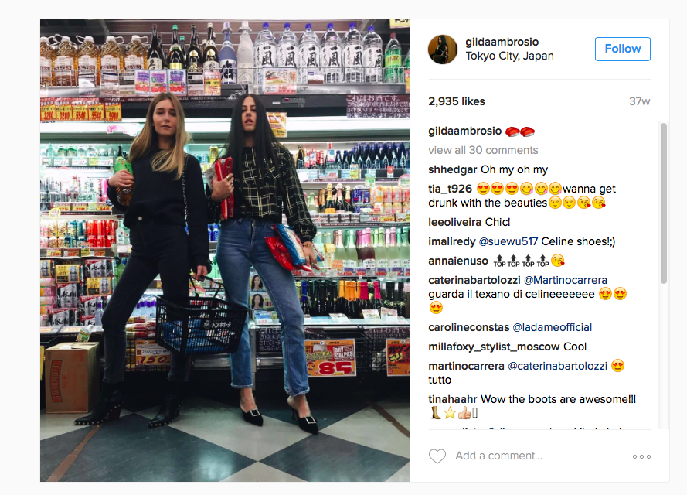Click the comments scrollbar thumb
This screenshot has height=495, width=687.
click(x=663, y=203)
